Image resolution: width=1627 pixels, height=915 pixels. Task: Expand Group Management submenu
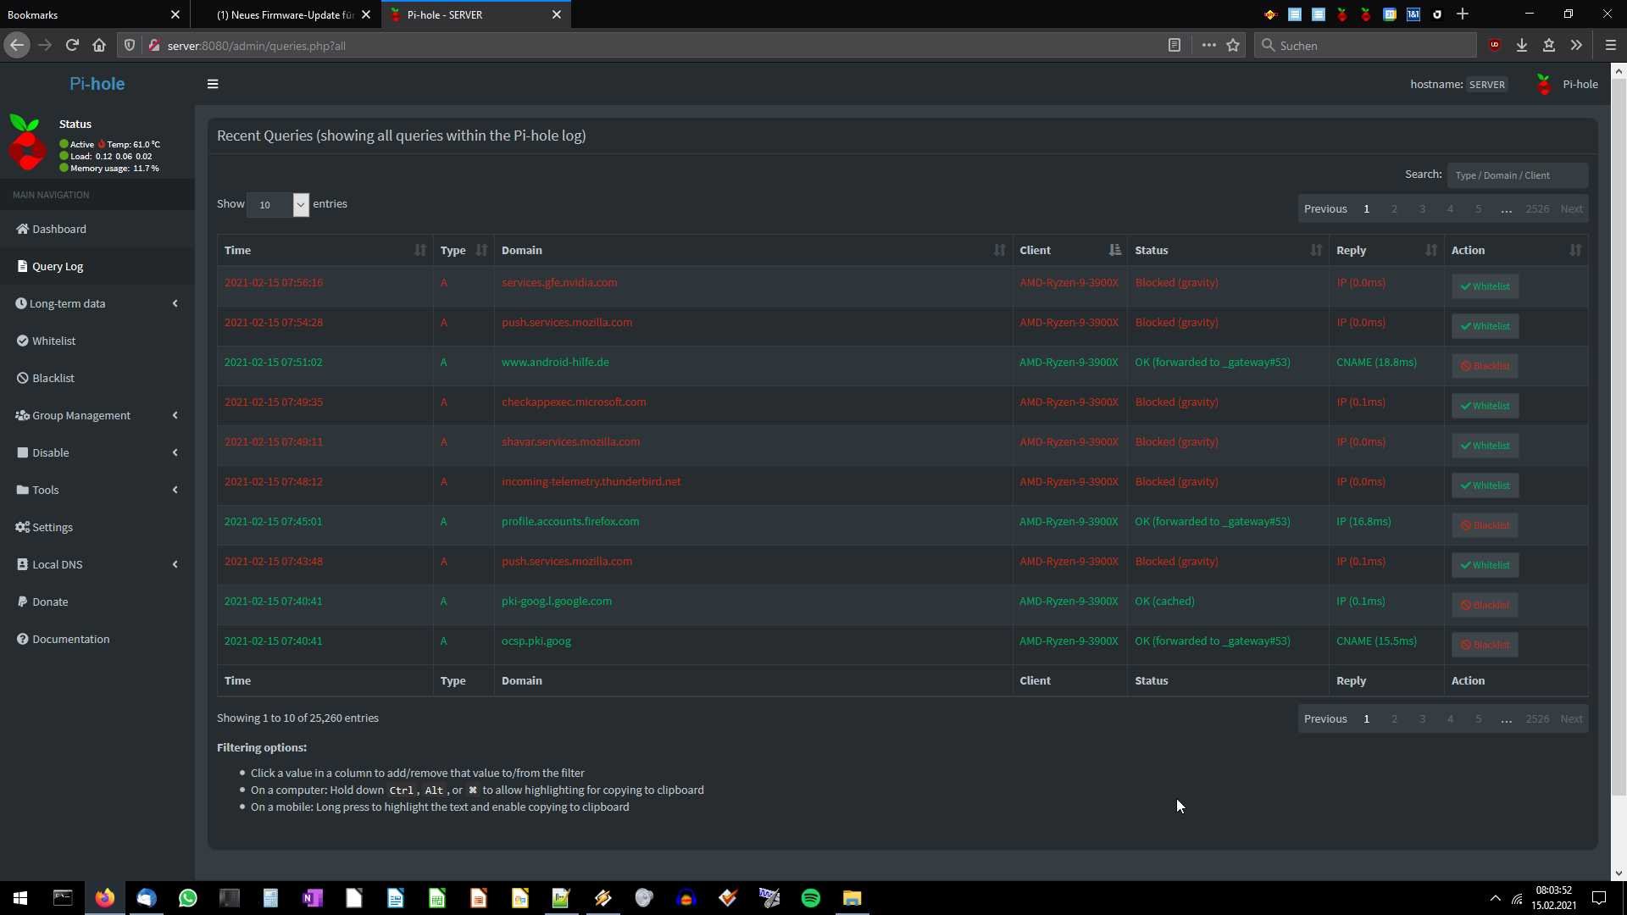click(97, 415)
